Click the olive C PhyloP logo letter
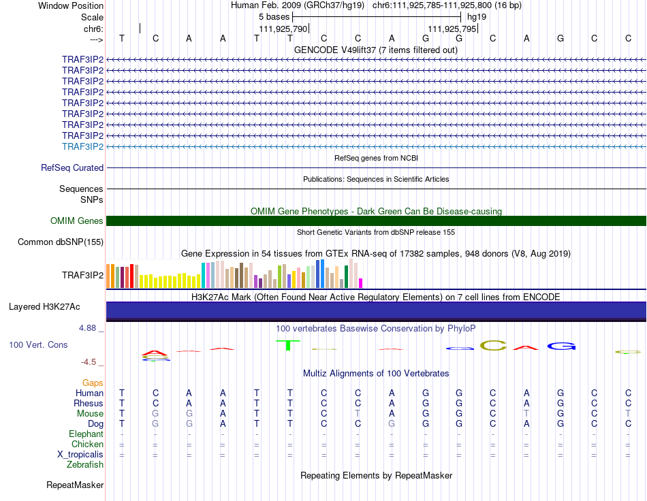The height and width of the screenshot is (501, 647). coord(493,346)
